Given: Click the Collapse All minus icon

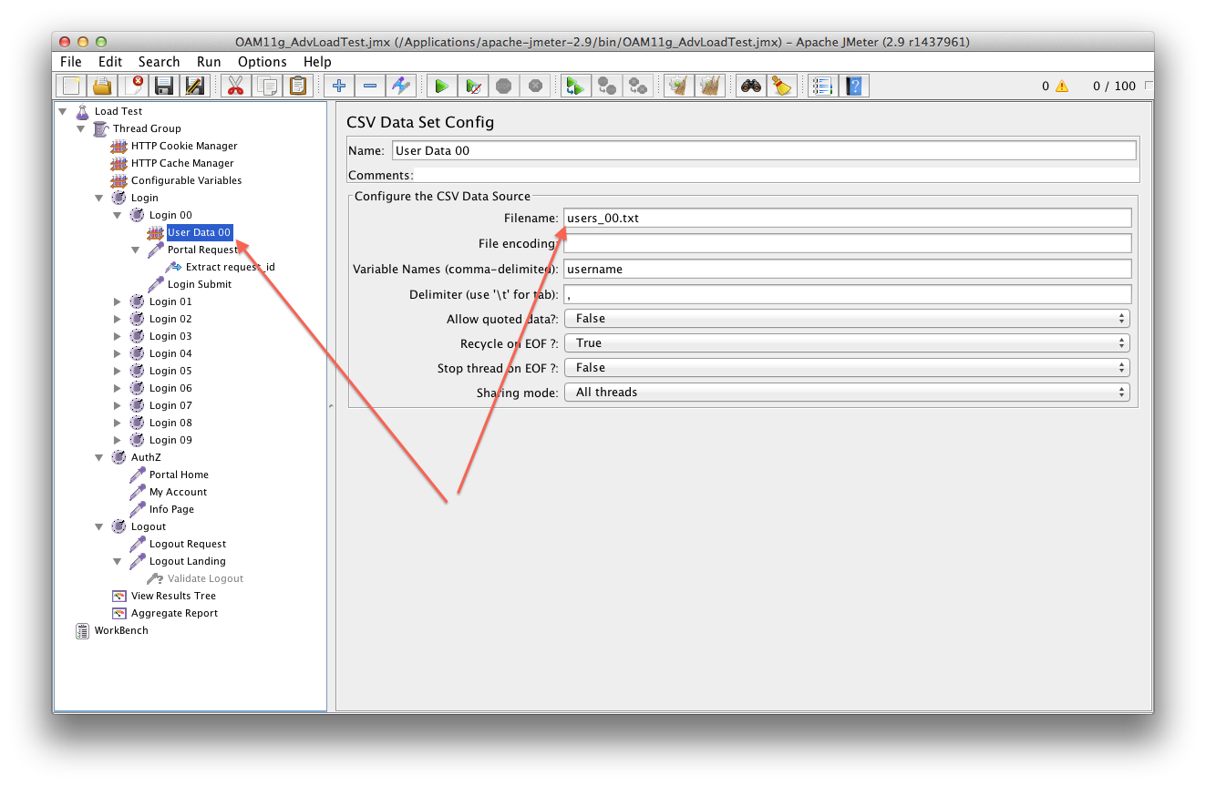Looking at the screenshot, I should tap(370, 86).
